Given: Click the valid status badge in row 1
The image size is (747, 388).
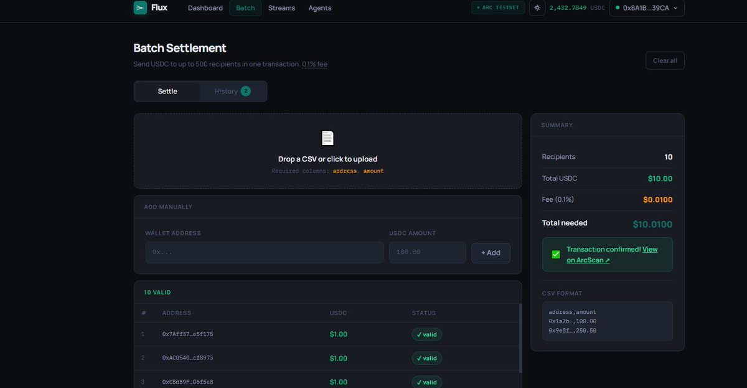Looking at the screenshot, I should click(427, 334).
